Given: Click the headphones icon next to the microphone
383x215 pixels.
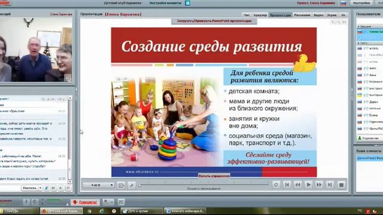Looking at the screenshot, I should (35, 202).
